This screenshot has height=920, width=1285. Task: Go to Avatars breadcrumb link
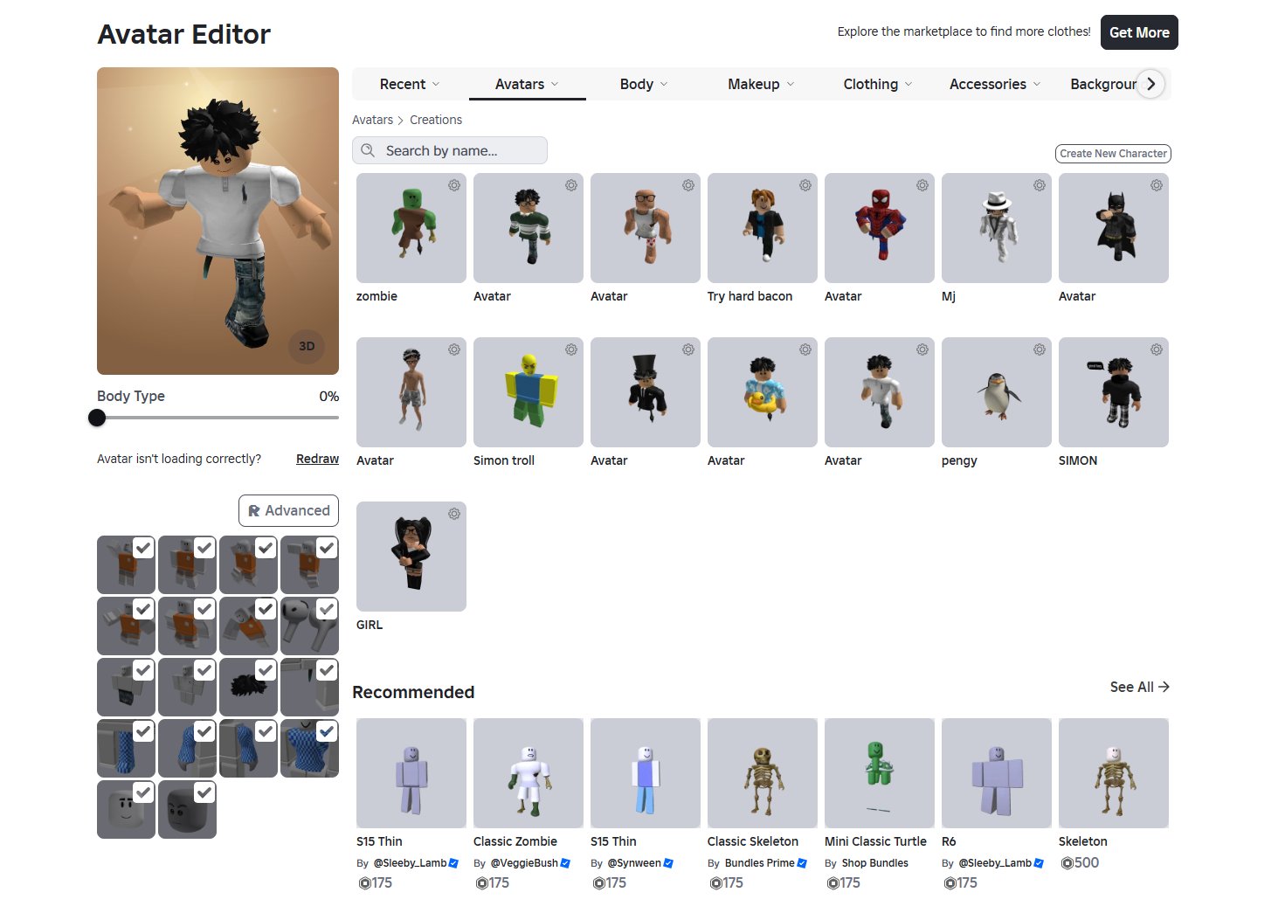coord(372,120)
